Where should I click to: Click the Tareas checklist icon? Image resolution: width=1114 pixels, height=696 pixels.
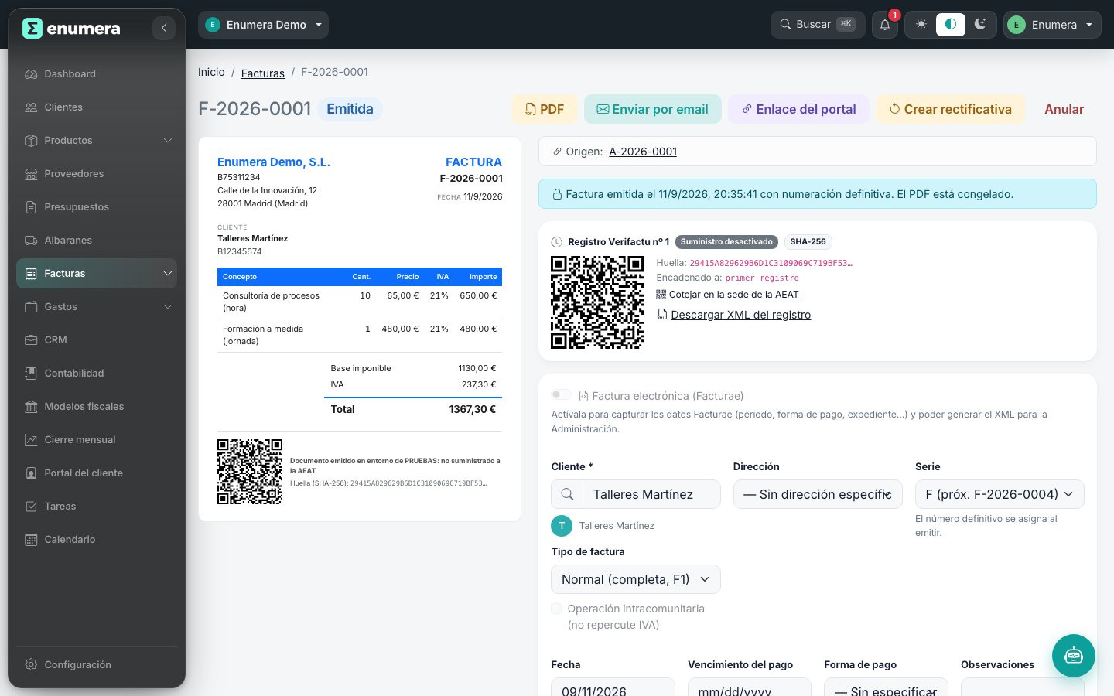(31, 507)
